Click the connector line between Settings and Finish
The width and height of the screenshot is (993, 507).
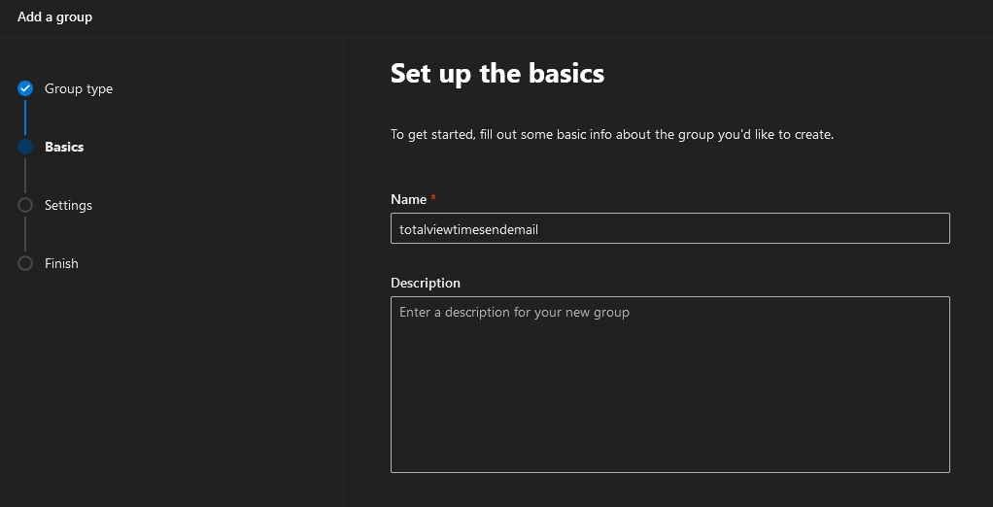coord(25,233)
